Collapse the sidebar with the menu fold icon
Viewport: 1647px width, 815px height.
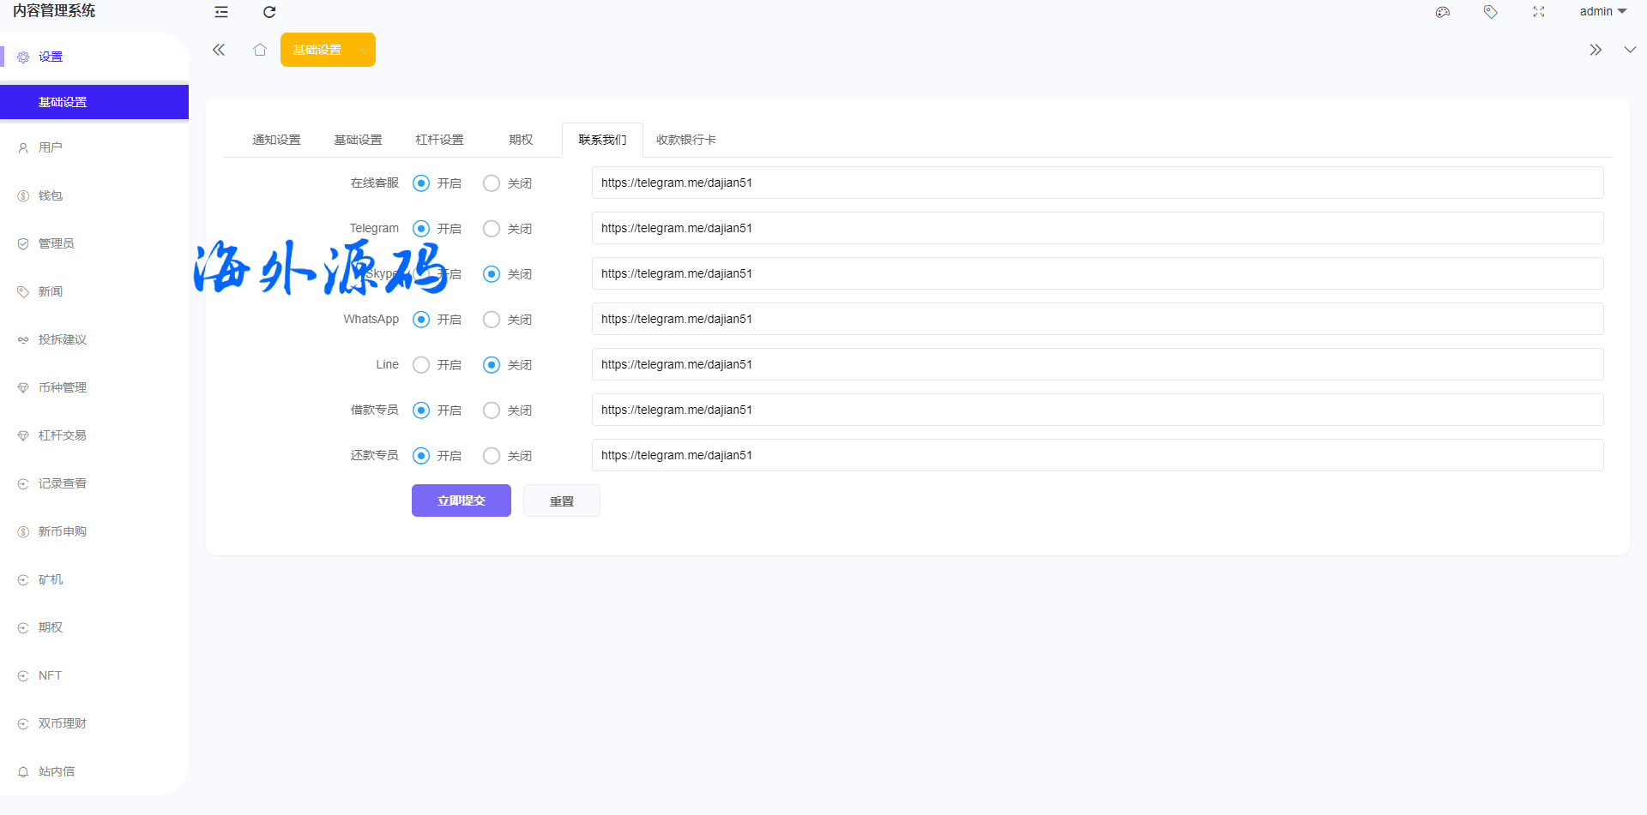pyautogui.click(x=221, y=12)
